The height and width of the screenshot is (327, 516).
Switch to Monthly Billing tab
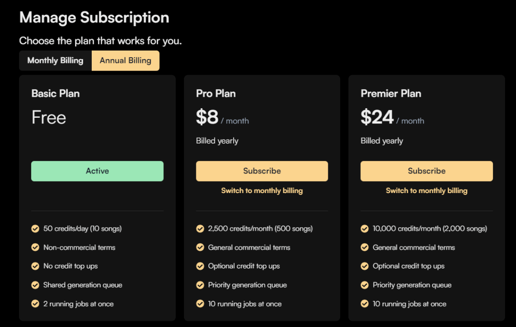click(55, 61)
